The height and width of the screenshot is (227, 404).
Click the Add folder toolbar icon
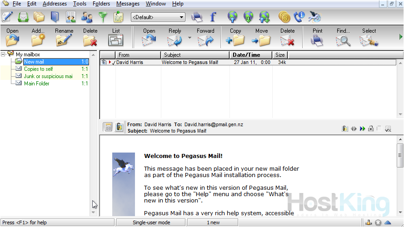click(x=38, y=37)
